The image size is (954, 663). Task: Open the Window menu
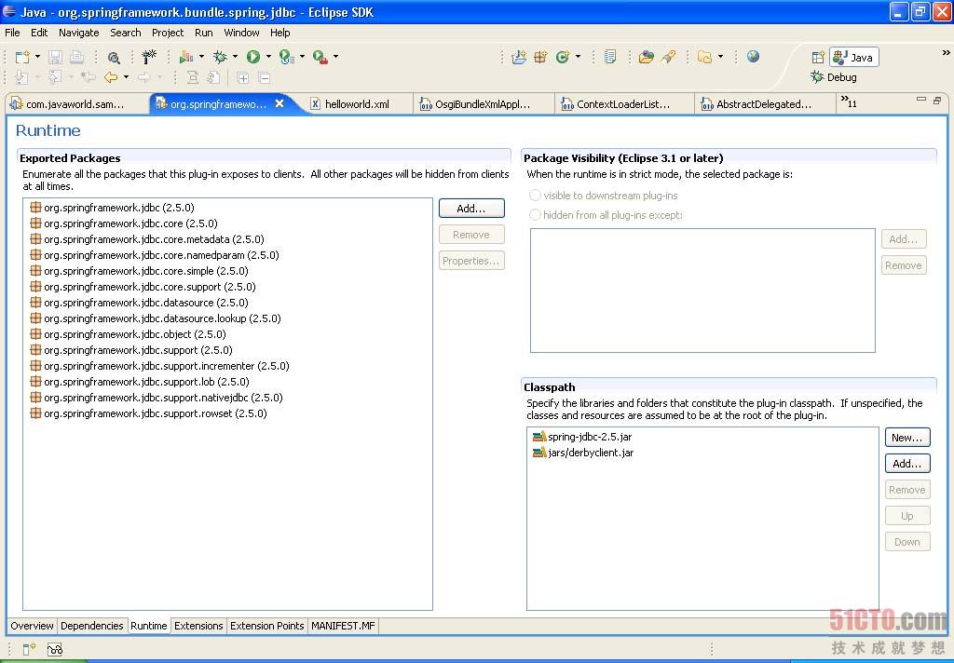(241, 33)
